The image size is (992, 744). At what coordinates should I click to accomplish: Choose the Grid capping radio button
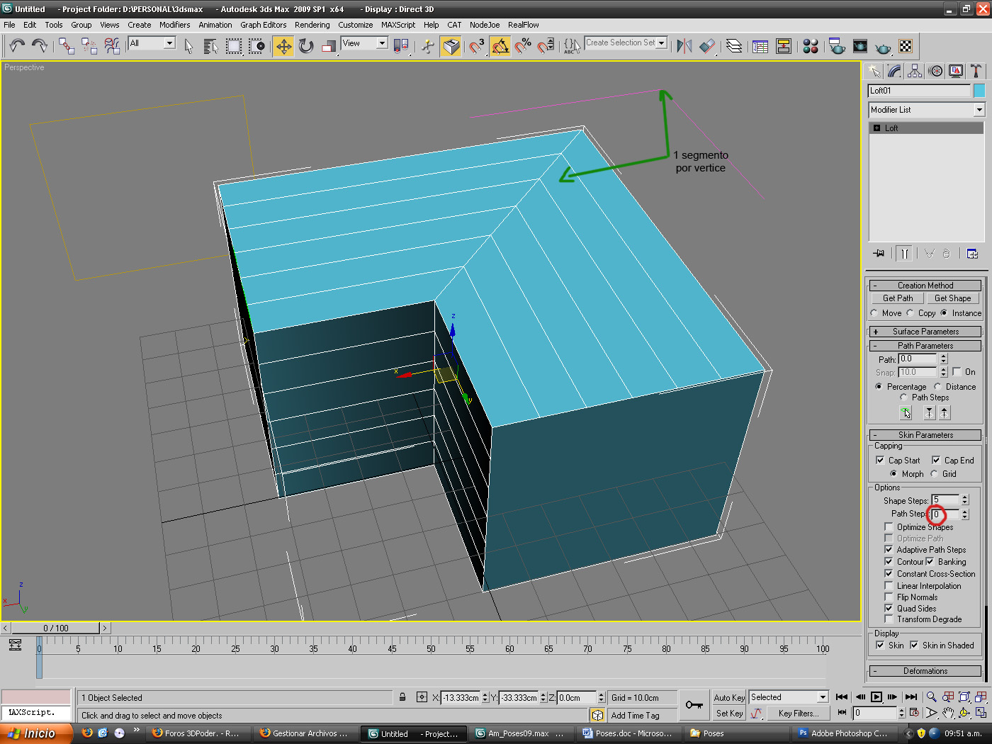pyautogui.click(x=934, y=473)
